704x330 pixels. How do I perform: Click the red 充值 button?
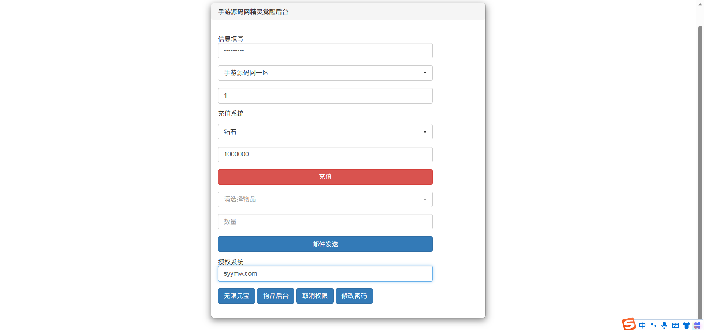pyautogui.click(x=325, y=177)
